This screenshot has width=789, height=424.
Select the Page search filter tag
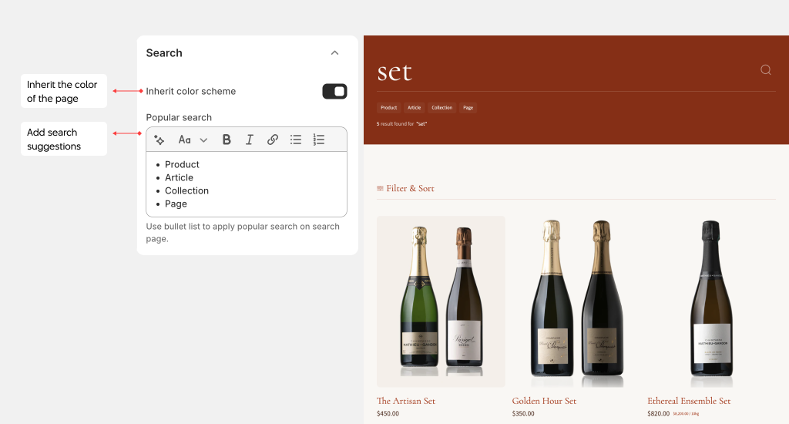pyautogui.click(x=468, y=108)
